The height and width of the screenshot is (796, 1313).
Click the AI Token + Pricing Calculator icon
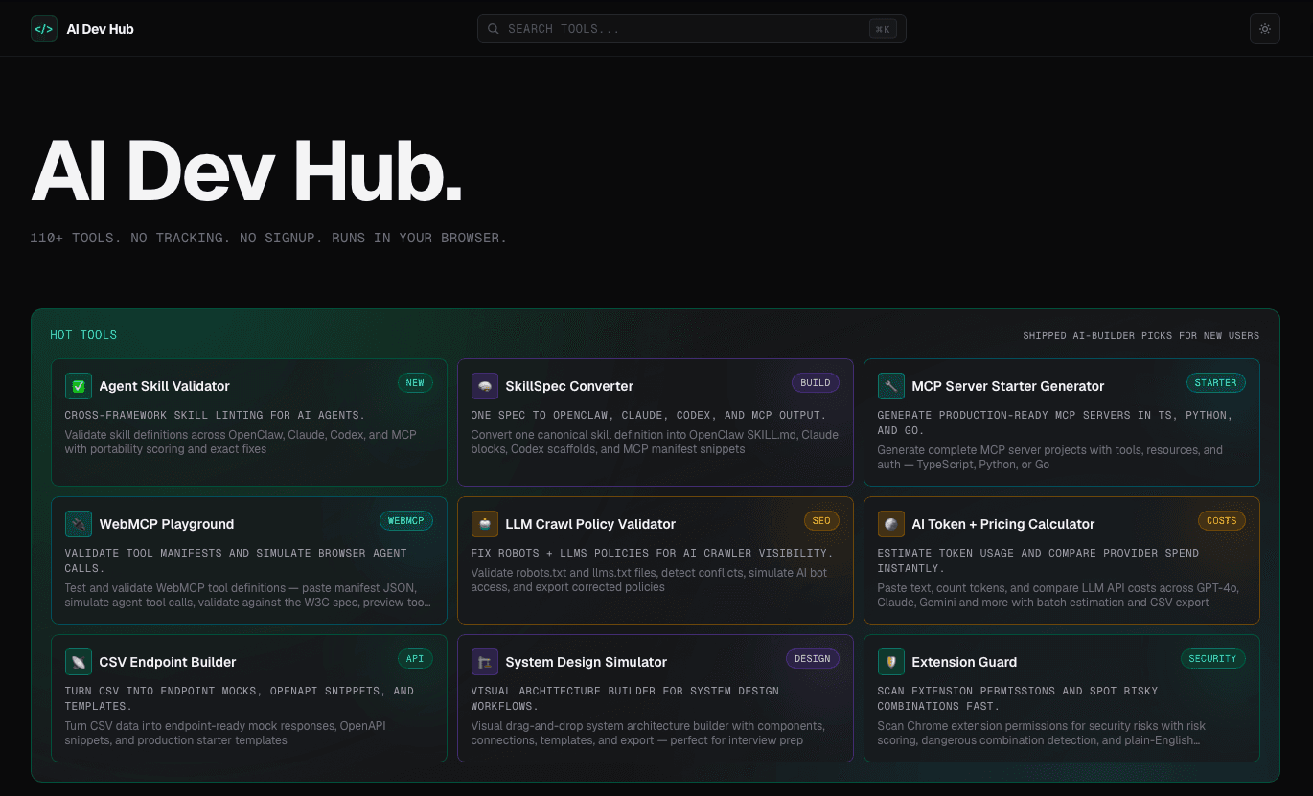[890, 524]
